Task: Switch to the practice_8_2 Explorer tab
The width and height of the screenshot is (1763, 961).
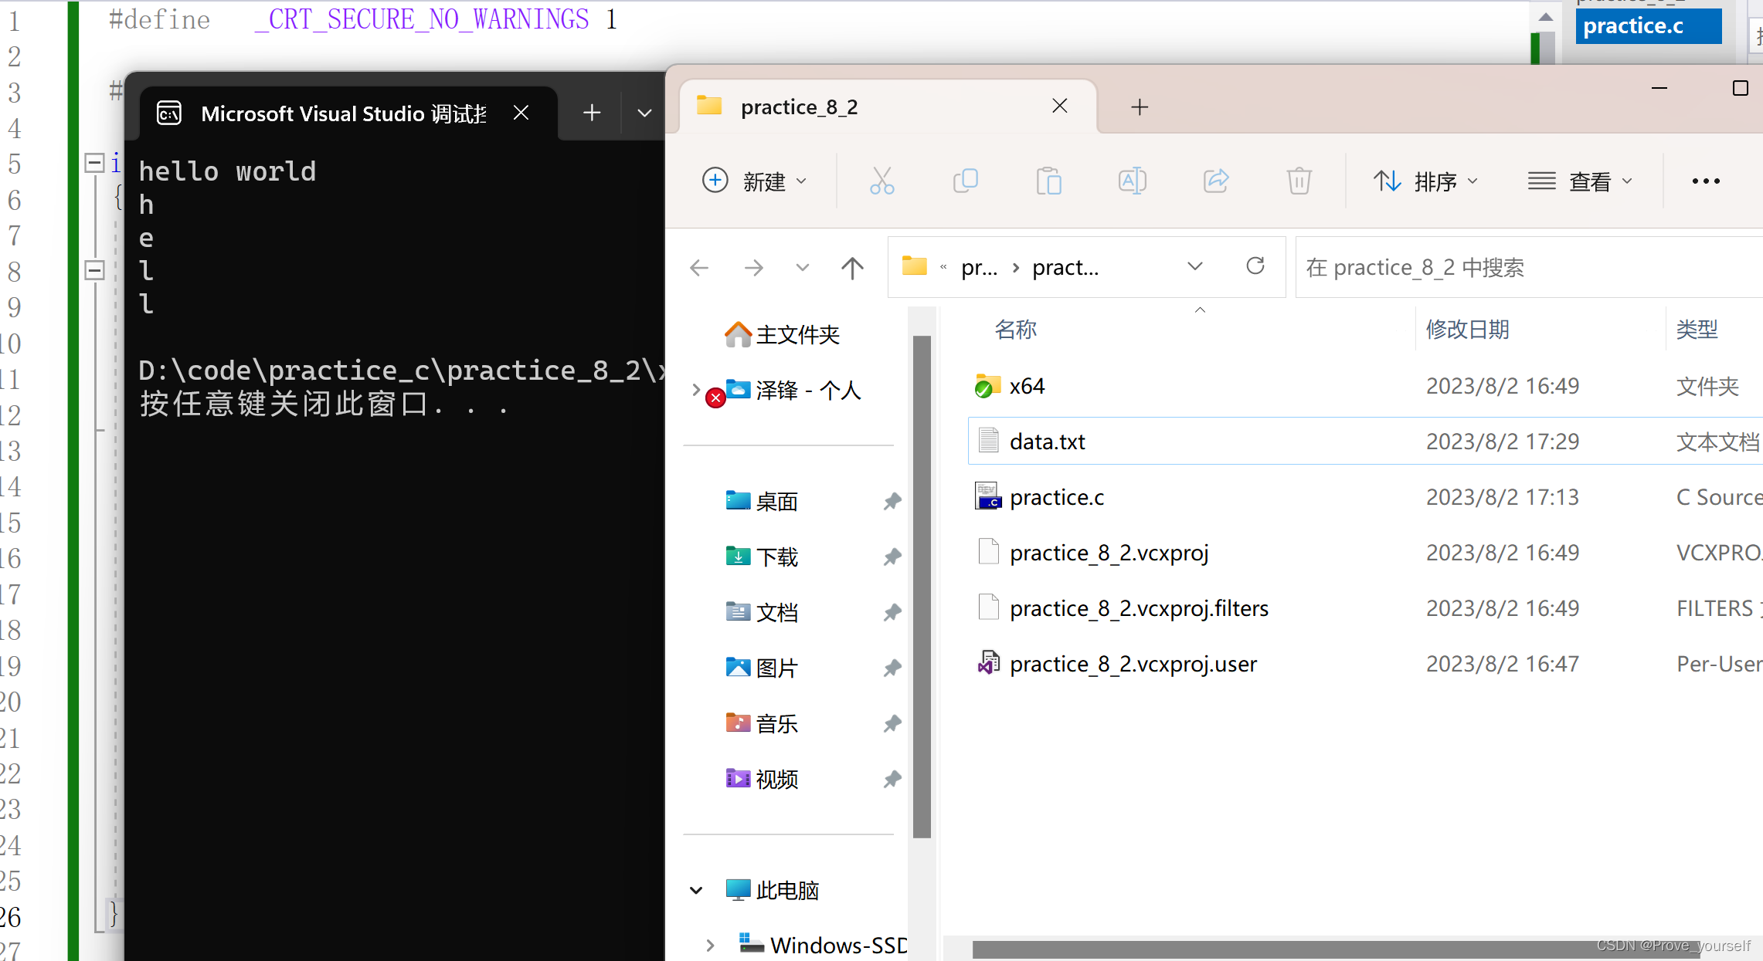Action: tap(799, 107)
